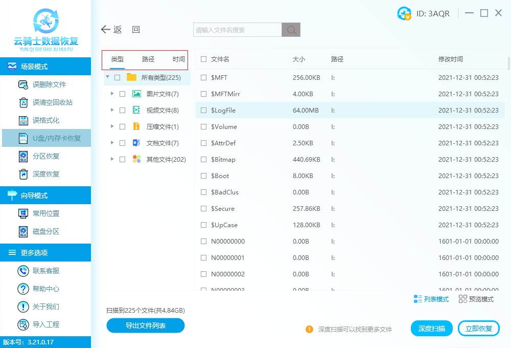The width and height of the screenshot is (511, 348).
Task: Tick the 所有类型(225) checkbox
Action: pos(118,77)
